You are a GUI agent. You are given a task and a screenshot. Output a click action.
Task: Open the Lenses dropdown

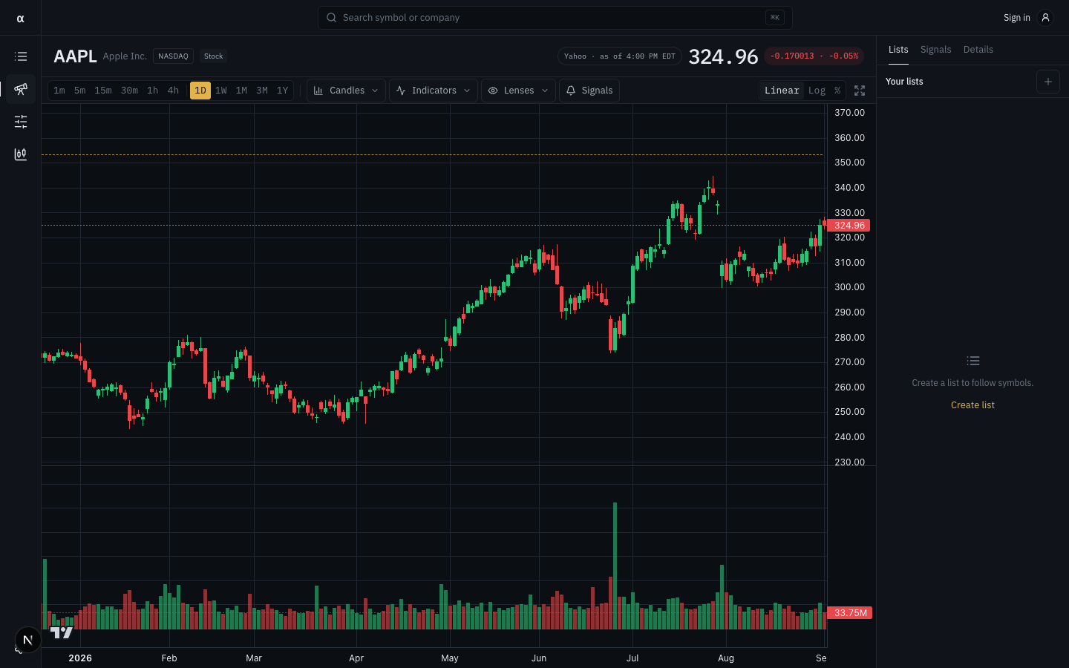pos(518,91)
